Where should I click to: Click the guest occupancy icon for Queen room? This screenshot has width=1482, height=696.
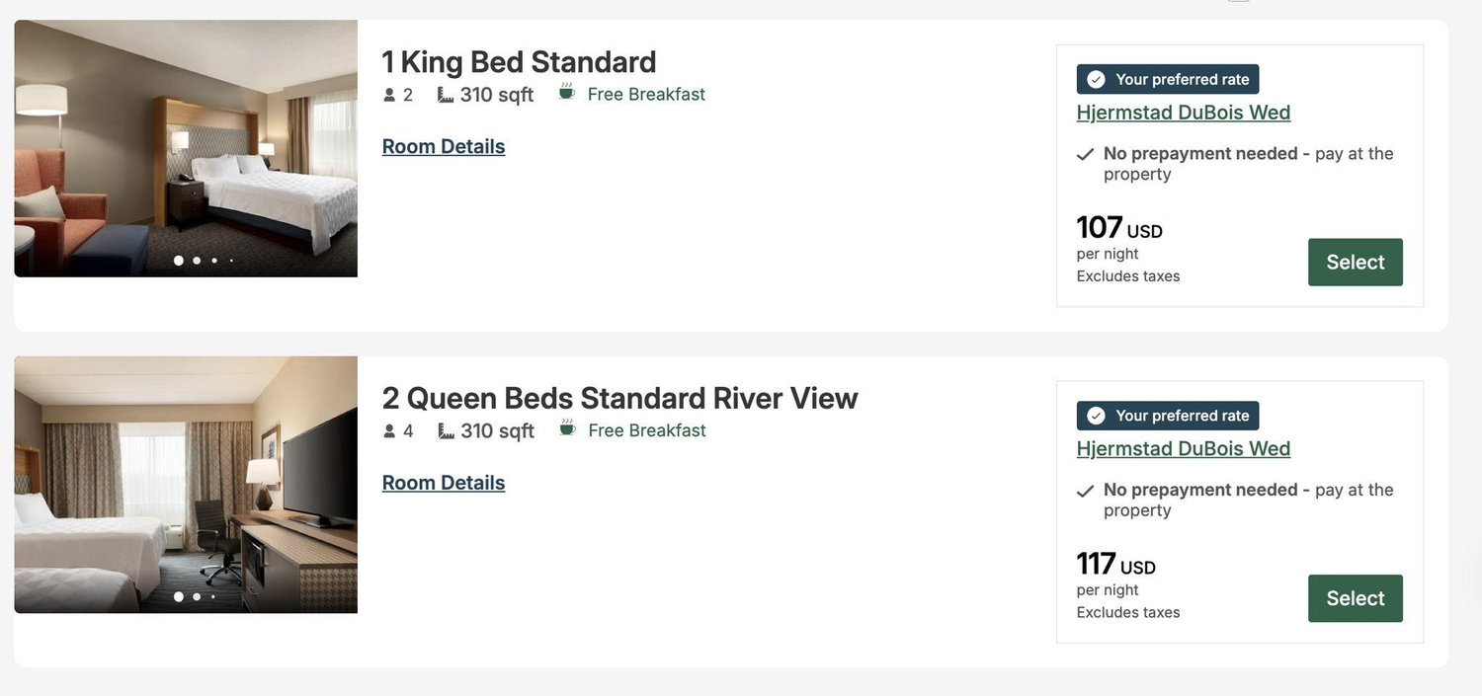(x=389, y=431)
